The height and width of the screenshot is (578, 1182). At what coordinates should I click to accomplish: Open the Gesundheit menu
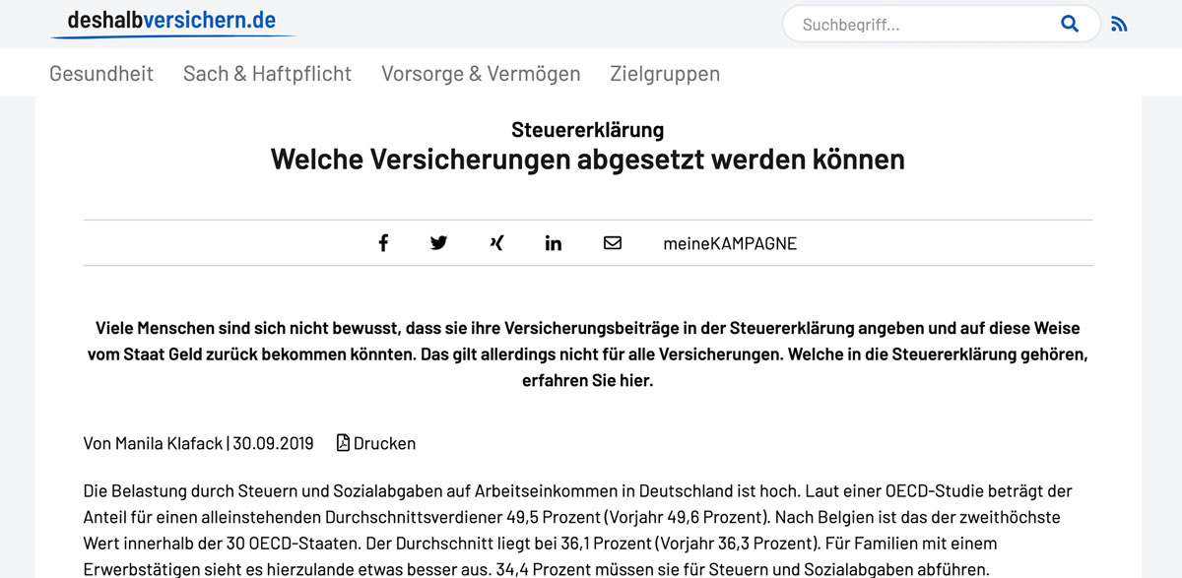click(x=101, y=72)
